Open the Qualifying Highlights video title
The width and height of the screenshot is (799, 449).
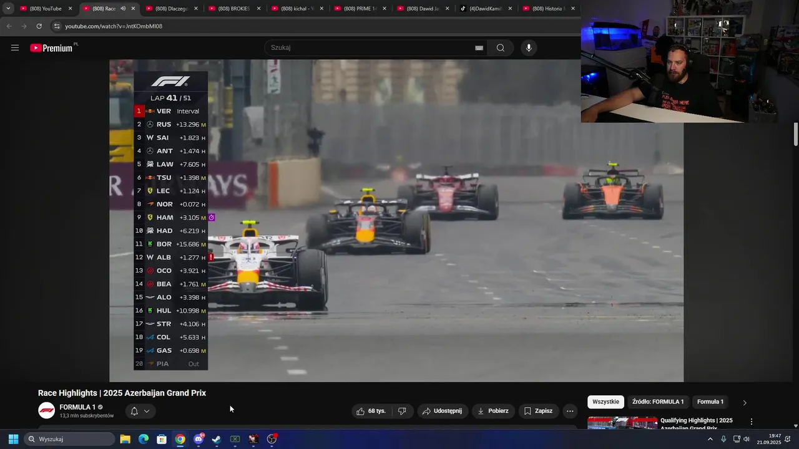pyautogui.click(x=697, y=424)
